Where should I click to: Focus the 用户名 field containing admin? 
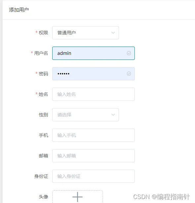pyautogui.click(x=94, y=53)
